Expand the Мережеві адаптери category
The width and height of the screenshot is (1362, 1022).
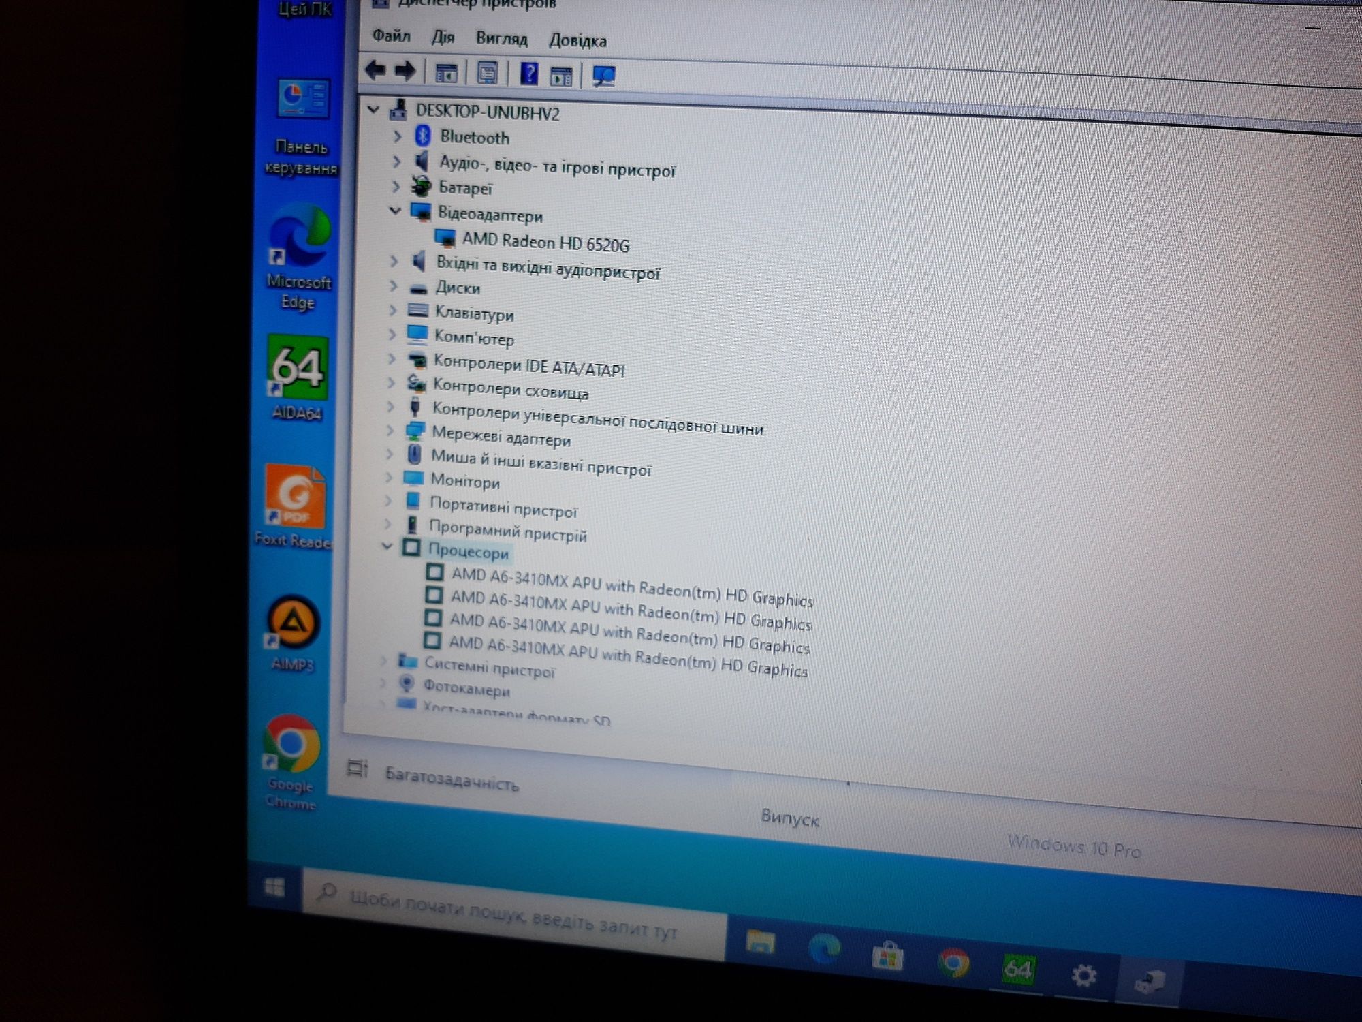point(390,431)
